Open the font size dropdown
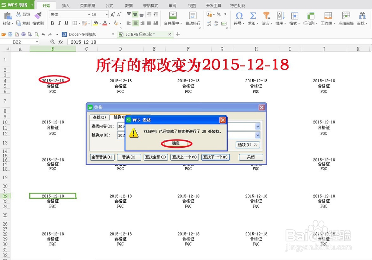The height and width of the screenshot is (260, 372). point(107,15)
